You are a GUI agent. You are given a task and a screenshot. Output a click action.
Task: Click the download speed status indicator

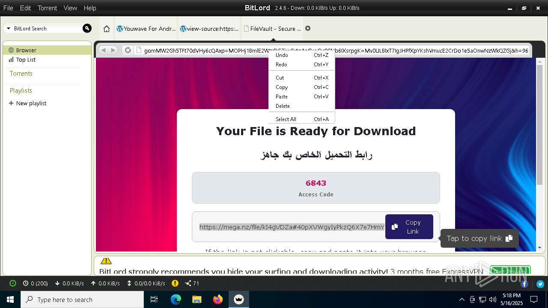pos(69,283)
